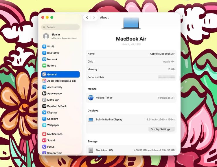Click the MacBook Air laptop image
Viewport: 217px width, 167px height.
pos(131,23)
